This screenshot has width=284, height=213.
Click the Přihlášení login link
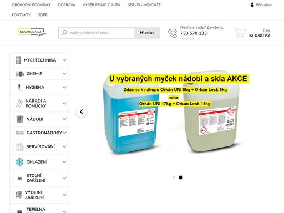[264, 5]
